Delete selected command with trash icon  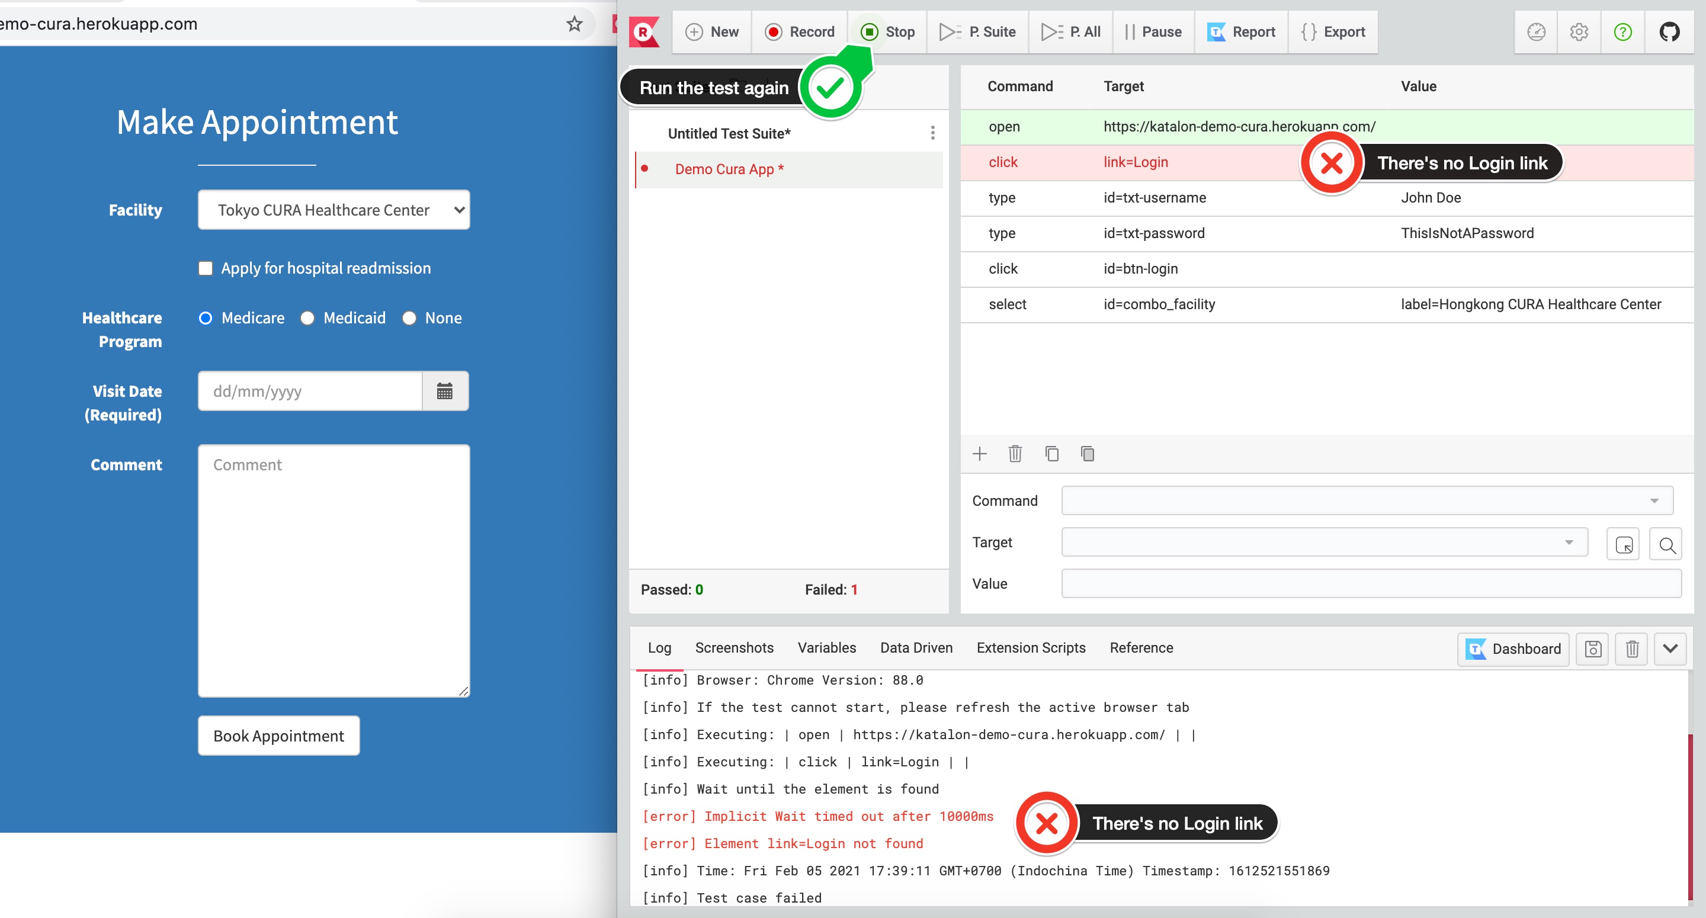point(1015,454)
